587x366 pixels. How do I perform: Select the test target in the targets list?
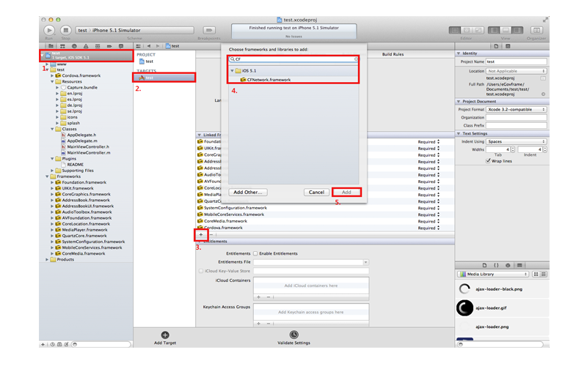pos(149,77)
